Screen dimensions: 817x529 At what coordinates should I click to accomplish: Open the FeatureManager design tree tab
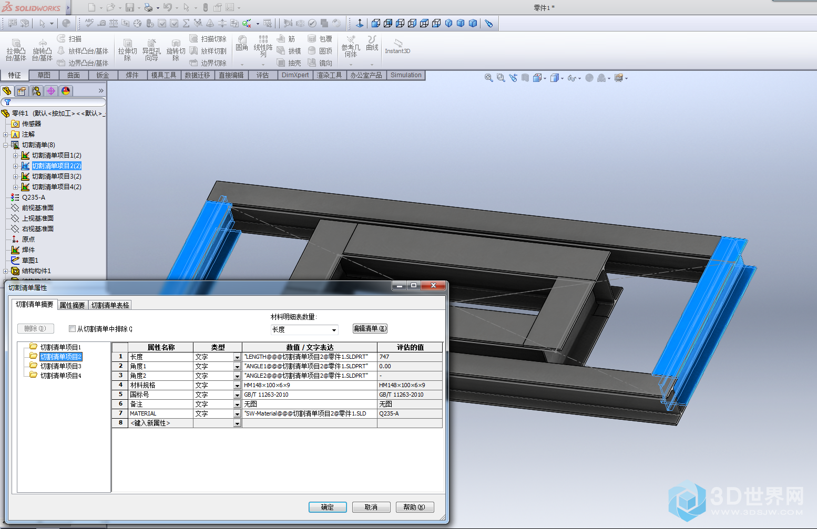(x=7, y=91)
